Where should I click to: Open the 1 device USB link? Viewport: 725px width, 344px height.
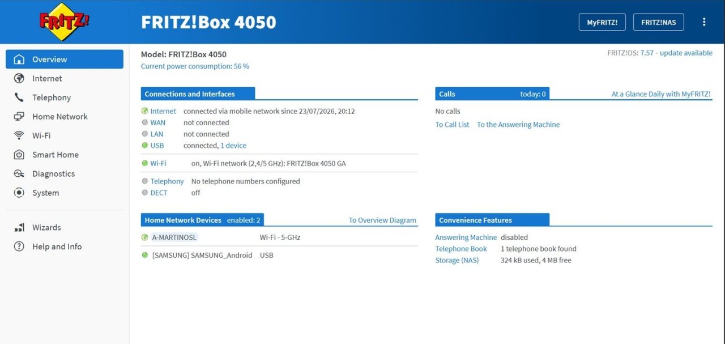tap(233, 146)
